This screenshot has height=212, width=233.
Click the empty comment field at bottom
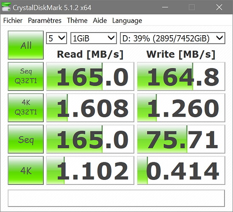tap(116, 198)
